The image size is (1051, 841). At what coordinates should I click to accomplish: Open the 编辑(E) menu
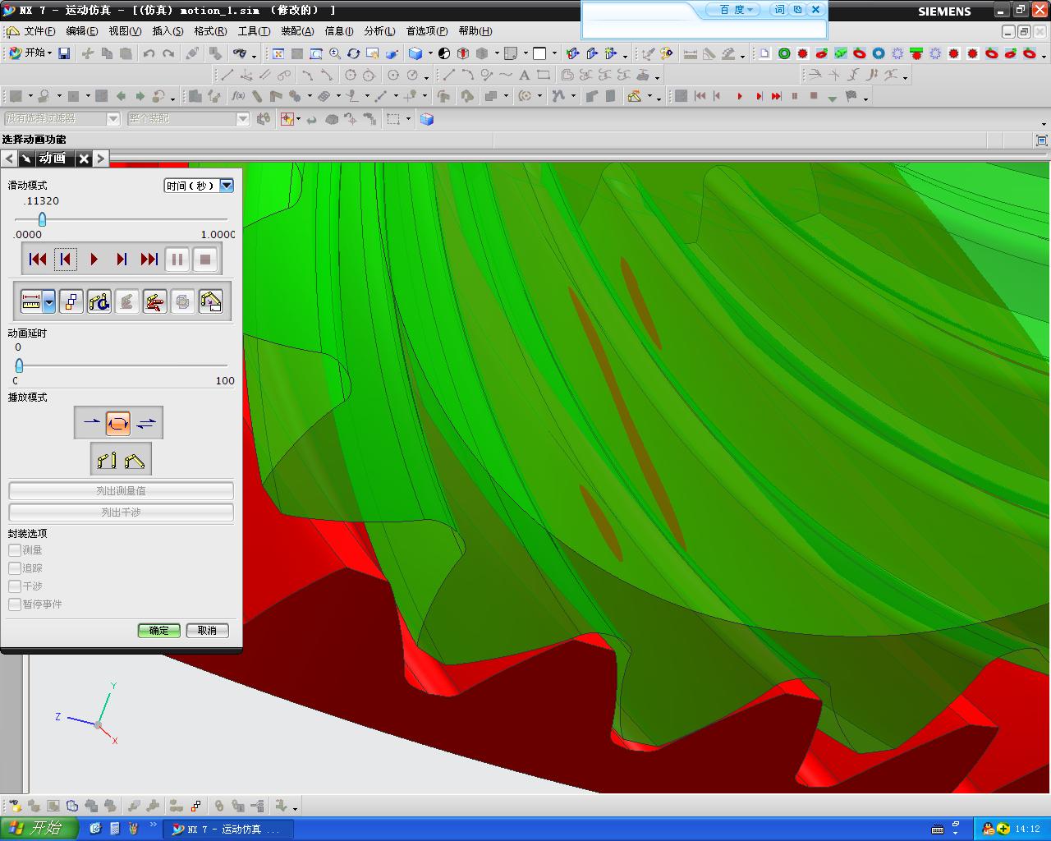click(x=81, y=31)
